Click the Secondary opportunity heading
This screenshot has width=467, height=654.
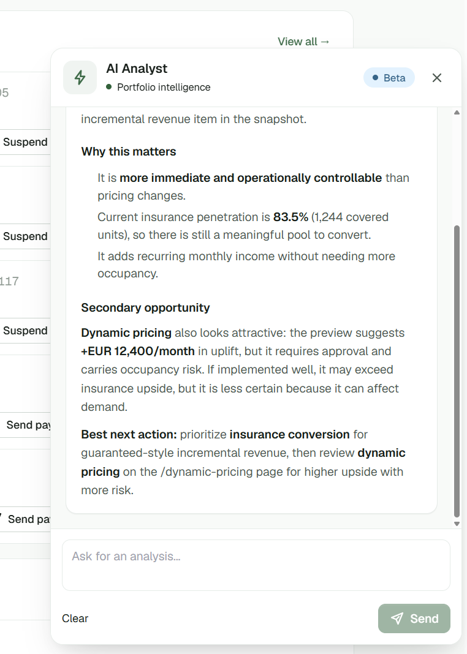(x=145, y=308)
